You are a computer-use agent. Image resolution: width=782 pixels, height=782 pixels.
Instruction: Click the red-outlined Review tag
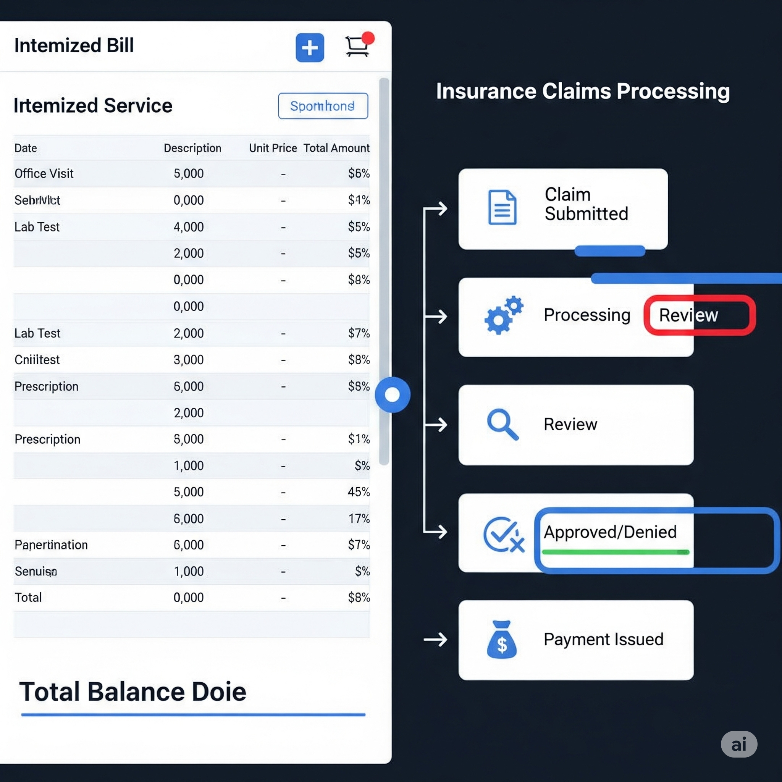tap(700, 315)
